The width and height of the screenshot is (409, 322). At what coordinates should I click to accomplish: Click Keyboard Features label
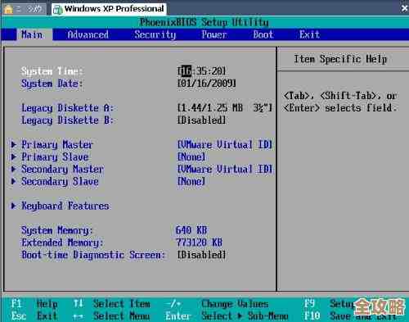(x=65, y=206)
